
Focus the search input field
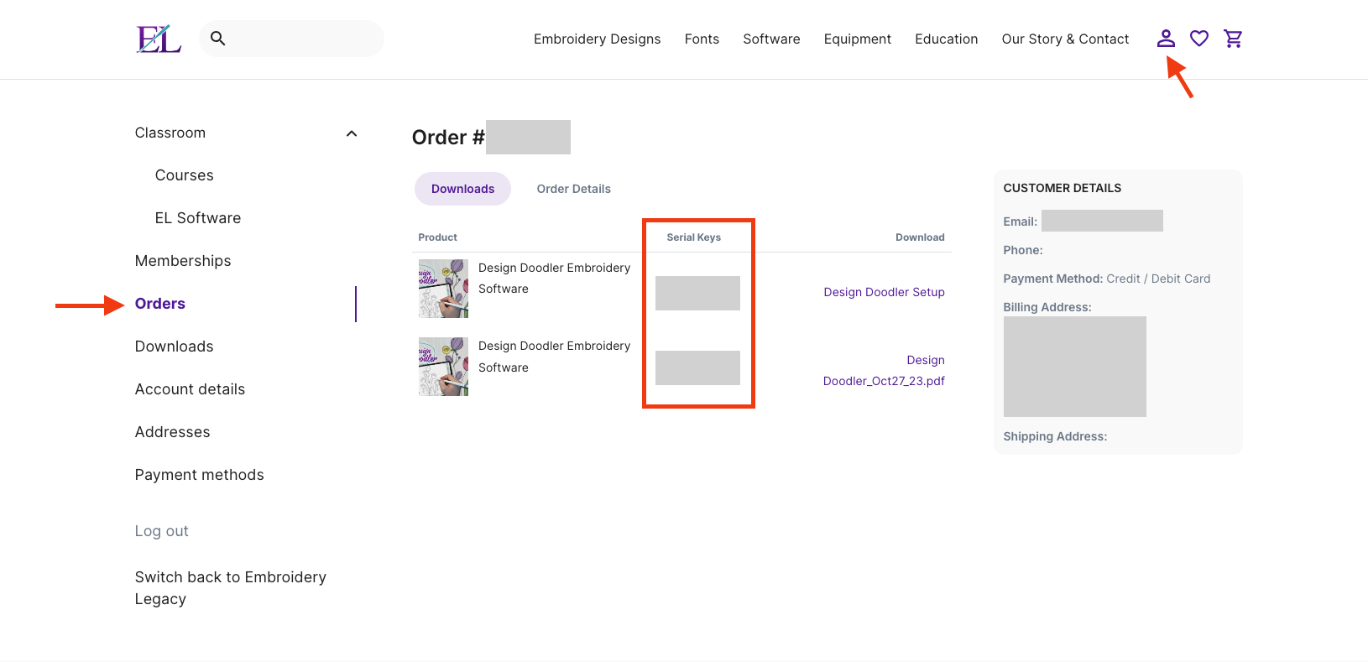pos(291,39)
